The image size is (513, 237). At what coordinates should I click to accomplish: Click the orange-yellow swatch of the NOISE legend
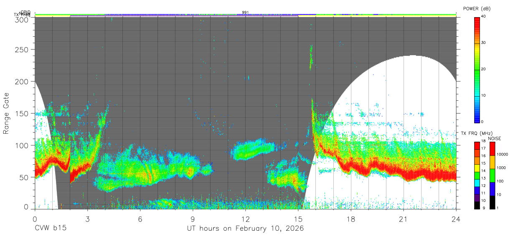[x=492, y=162]
